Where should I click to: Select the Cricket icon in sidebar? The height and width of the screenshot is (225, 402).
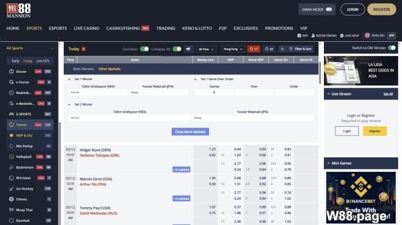11,178
